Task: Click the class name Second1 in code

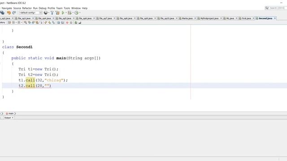Action: point(24,47)
